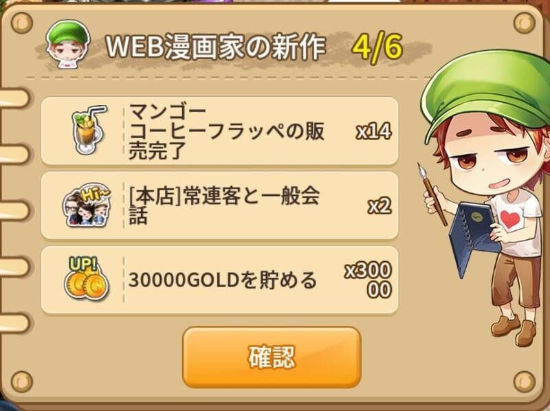Click the x2 quantity on conversation quest
This screenshot has height=411, width=550.
click(x=379, y=206)
